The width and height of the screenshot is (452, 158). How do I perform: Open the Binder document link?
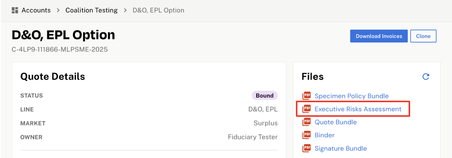tap(324, 135)
